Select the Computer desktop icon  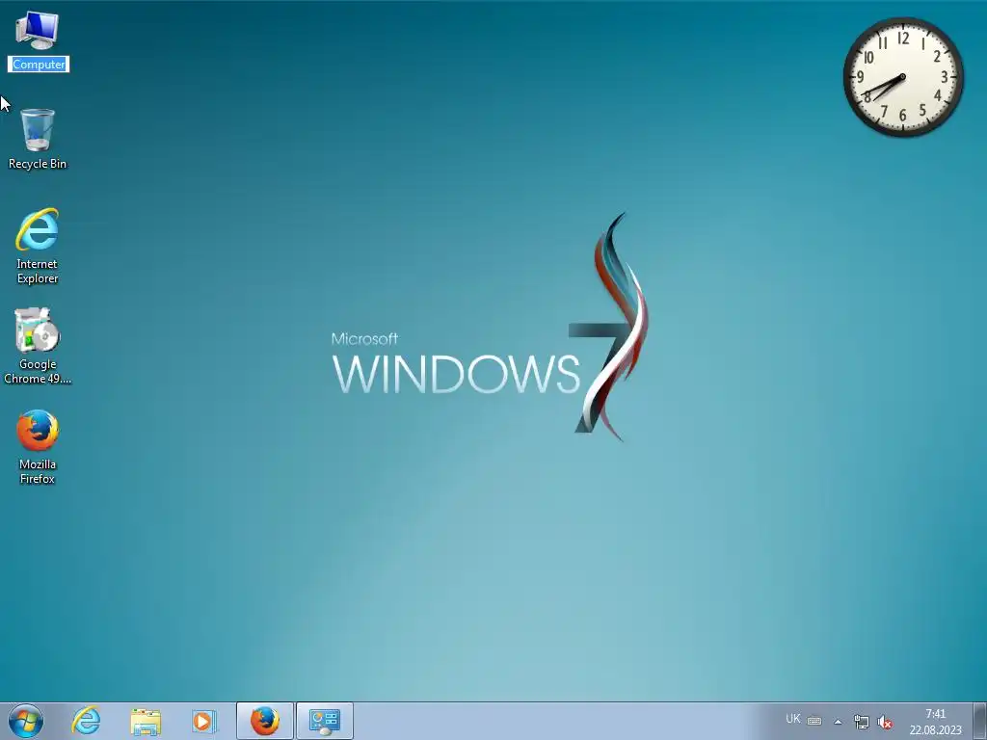(38, 31)
